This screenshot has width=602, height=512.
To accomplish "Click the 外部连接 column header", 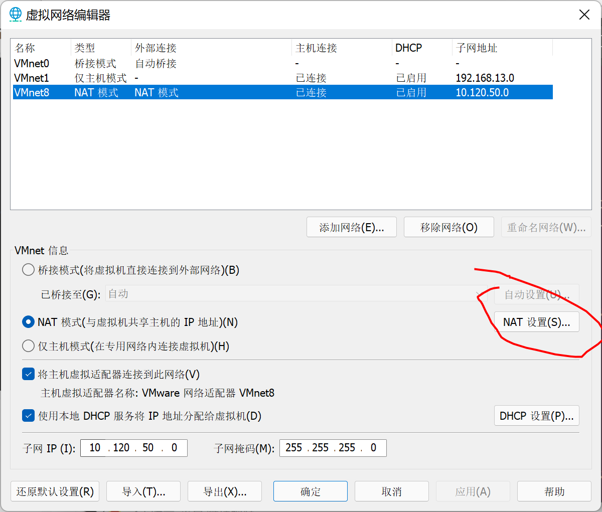I will coord(212,48).
